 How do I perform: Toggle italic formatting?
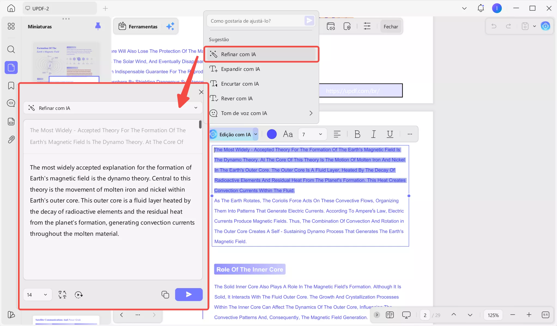pos(373,134)
